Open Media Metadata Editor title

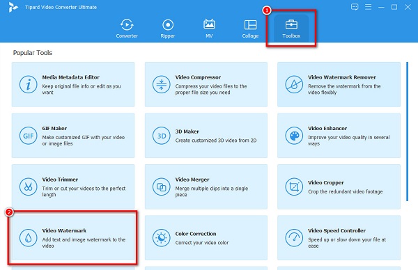[70, 77]
